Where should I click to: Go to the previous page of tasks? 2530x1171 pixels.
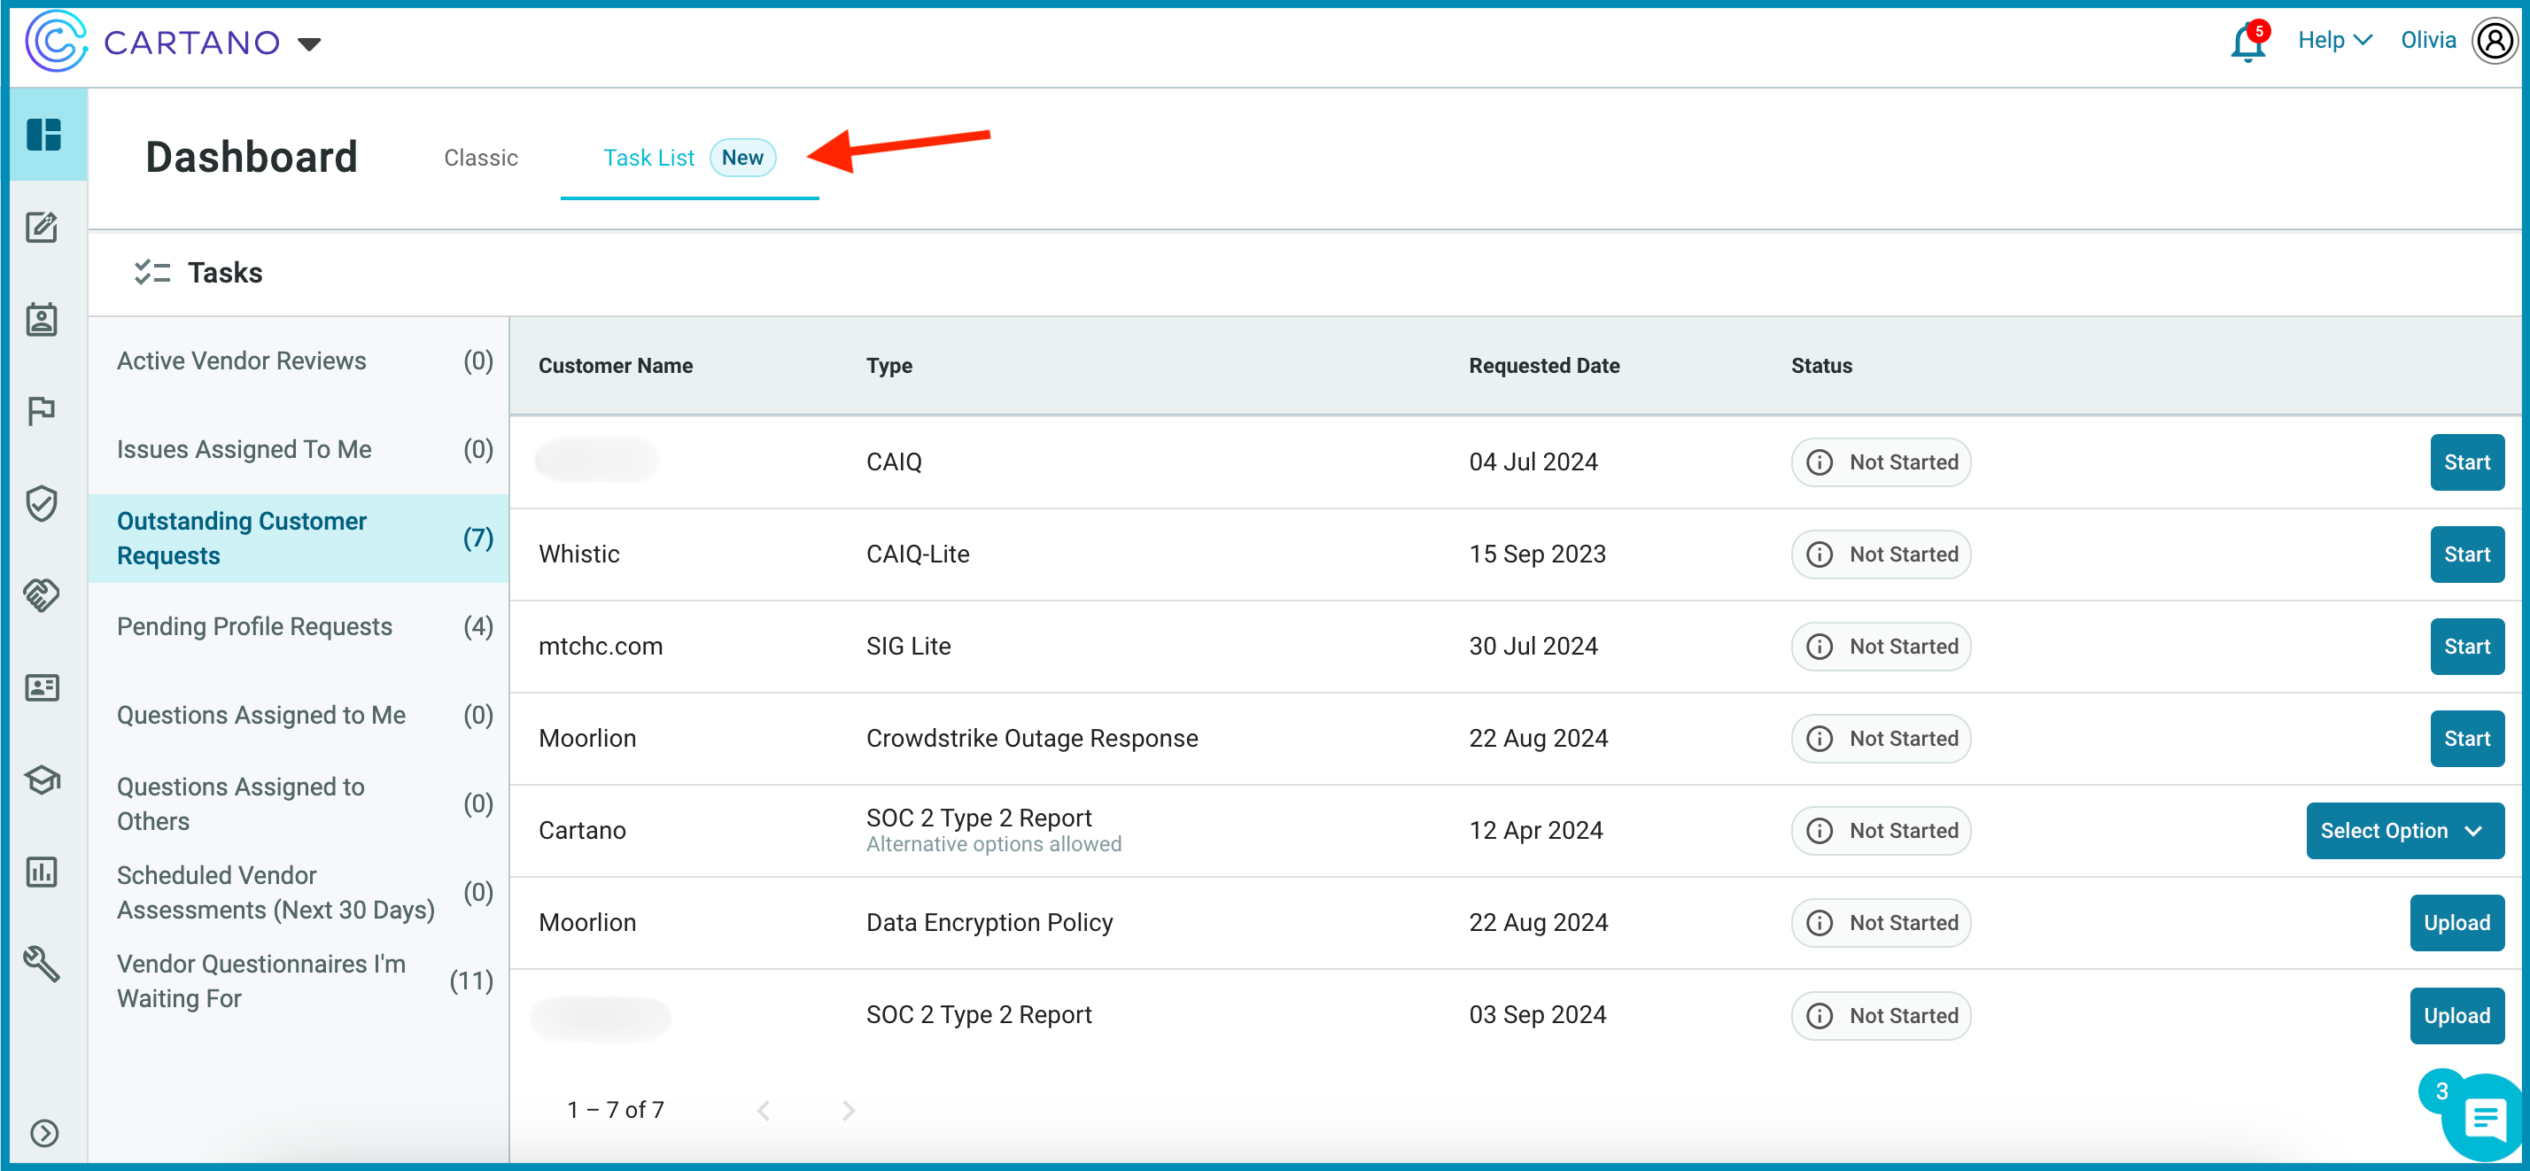tap(763, 1110)
